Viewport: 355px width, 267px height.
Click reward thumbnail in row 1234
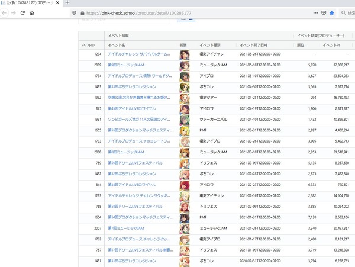pos(185,55)
